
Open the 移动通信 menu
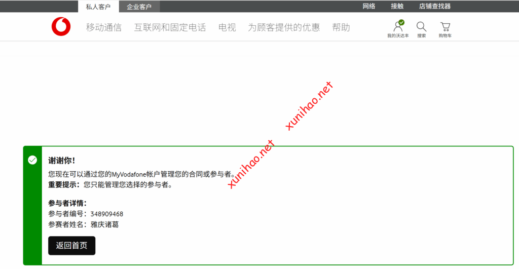coord(103,27)
